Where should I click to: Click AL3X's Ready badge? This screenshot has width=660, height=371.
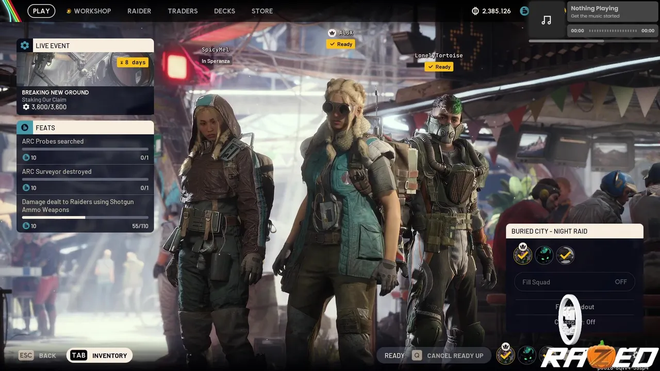pos(341,44)
